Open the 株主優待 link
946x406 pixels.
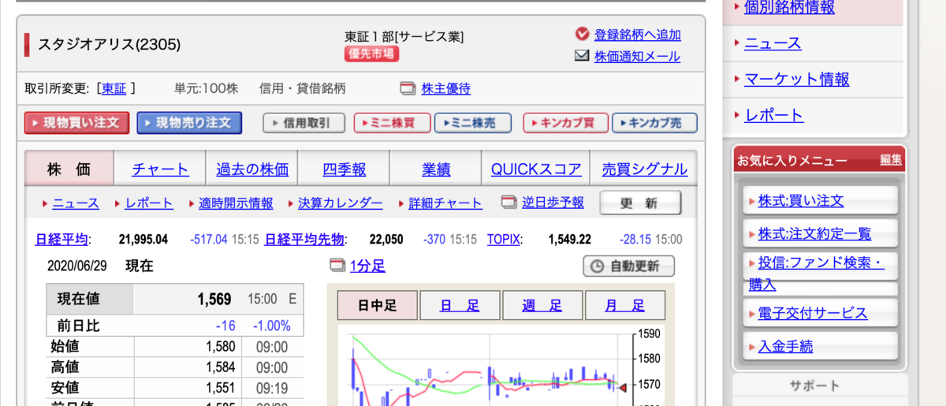click(x=445, y=88)
